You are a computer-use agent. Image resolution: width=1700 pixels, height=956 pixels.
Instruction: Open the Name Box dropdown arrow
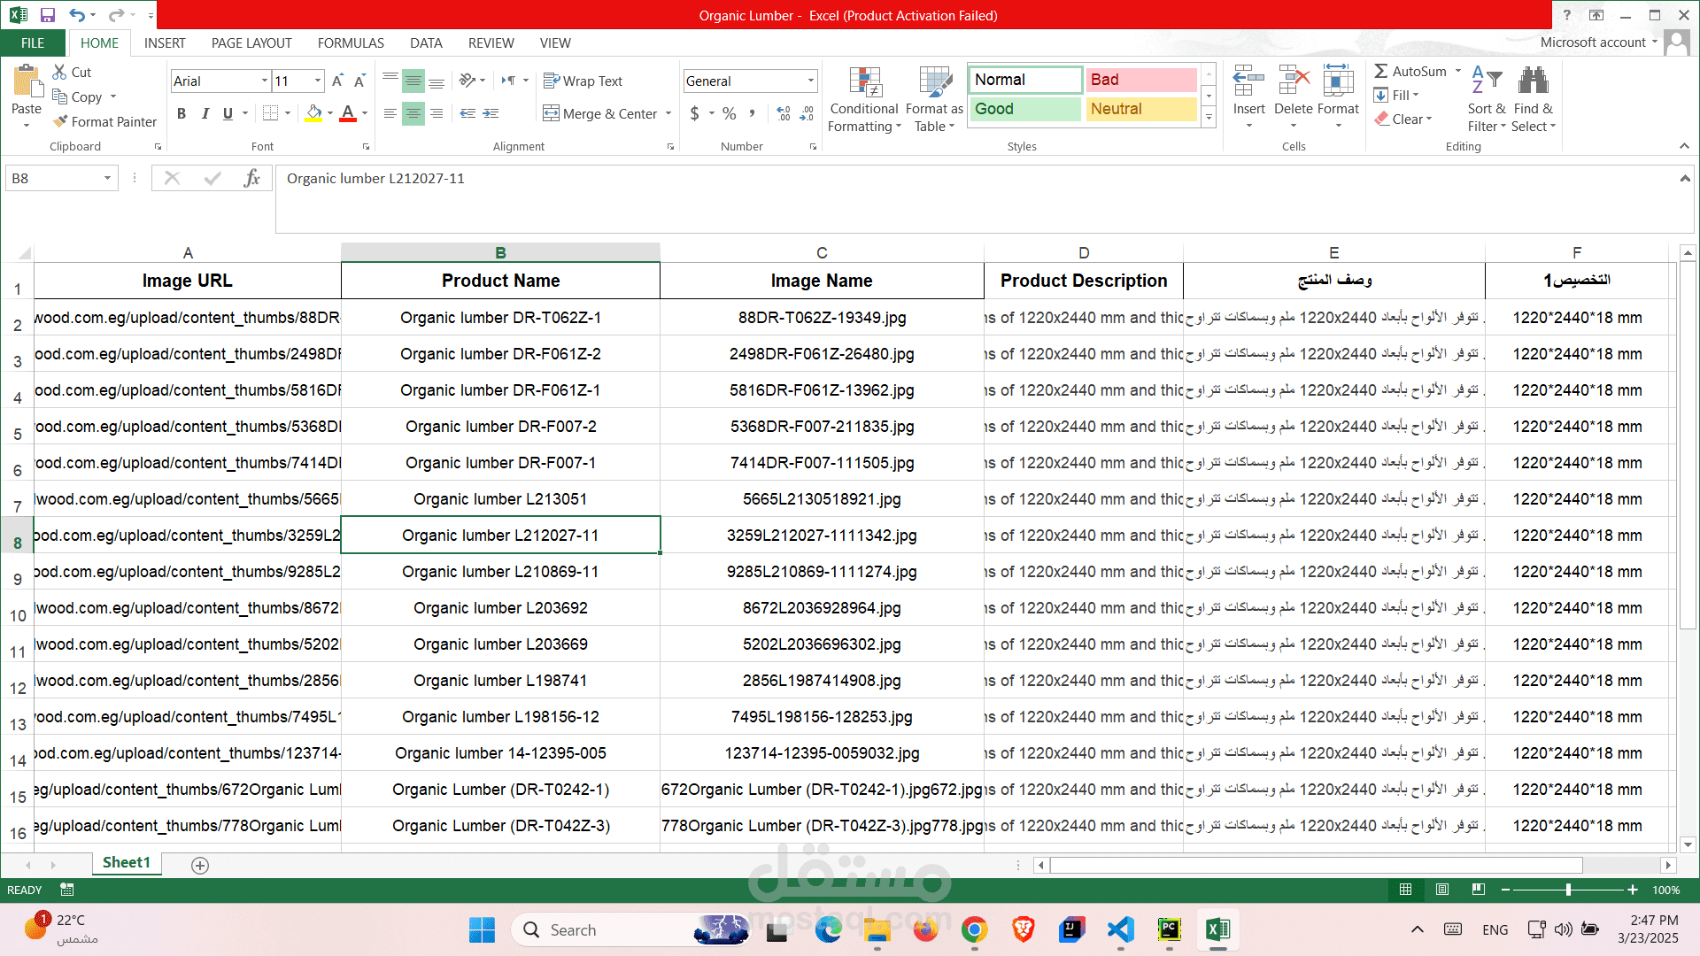107,179
